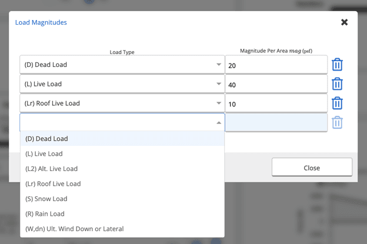
Task: Open the (D) Dead Load type dropdown
Action: [122, 65]
